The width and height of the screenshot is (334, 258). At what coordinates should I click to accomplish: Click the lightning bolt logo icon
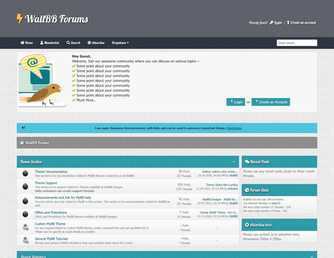click(20, 18)
